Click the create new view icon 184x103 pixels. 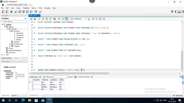click(24, 11)
